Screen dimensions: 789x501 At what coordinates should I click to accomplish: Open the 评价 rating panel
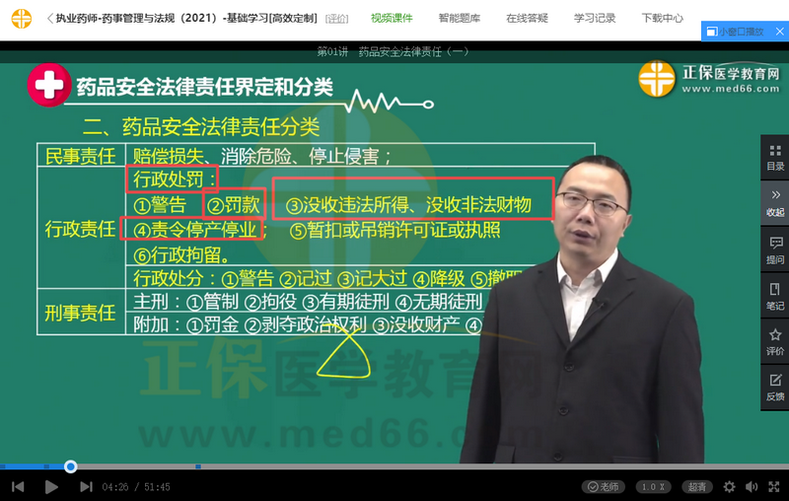(774, 341)
